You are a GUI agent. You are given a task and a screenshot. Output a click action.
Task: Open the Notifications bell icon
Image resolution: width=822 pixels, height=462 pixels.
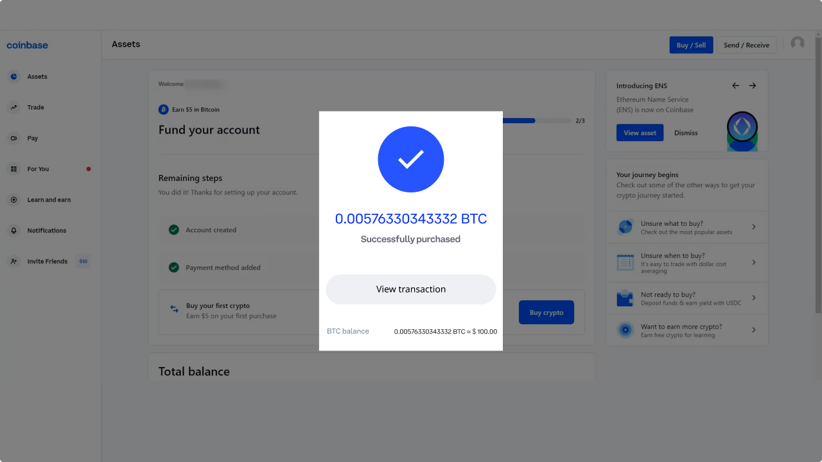tap(13, 230)
